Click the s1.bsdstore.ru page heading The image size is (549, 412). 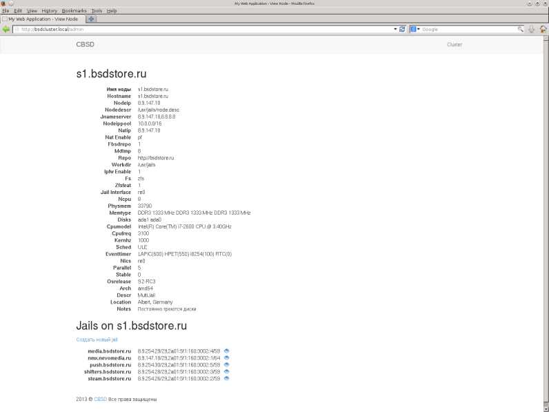pyautogui.click(x=111, y=74)
